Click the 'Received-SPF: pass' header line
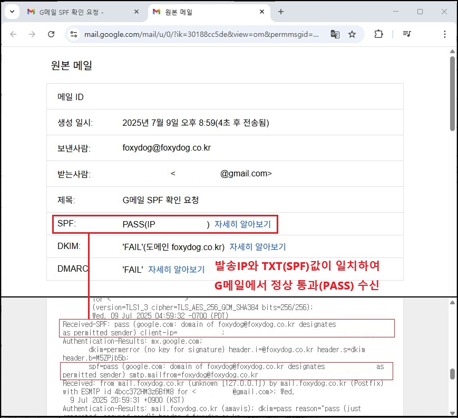 pyautogui.click(x=199, y=324)
